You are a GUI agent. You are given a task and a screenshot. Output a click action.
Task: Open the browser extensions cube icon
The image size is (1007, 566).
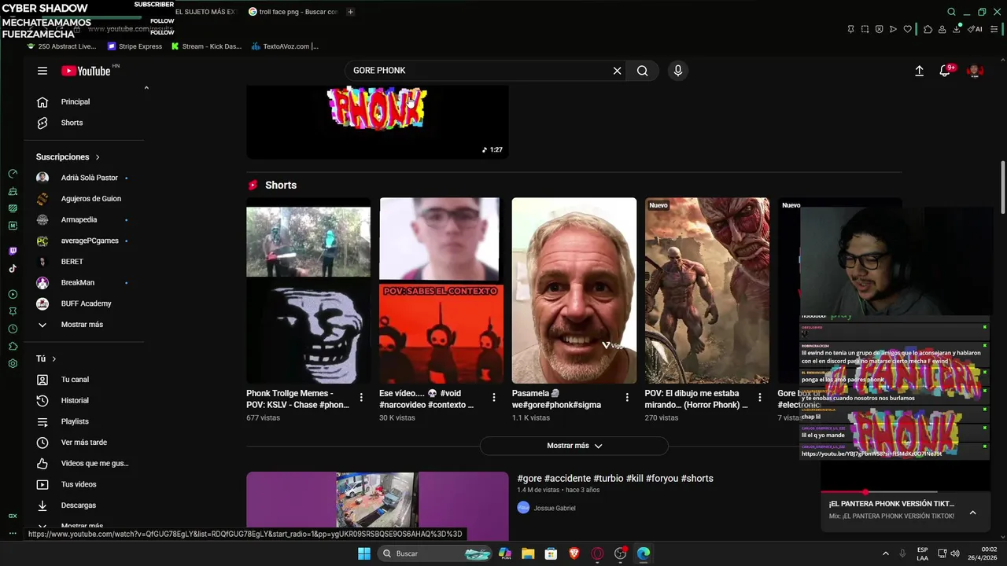coord(928,29)
